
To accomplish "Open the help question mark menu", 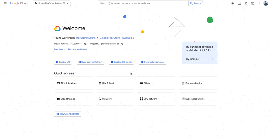I will [253, 3].
